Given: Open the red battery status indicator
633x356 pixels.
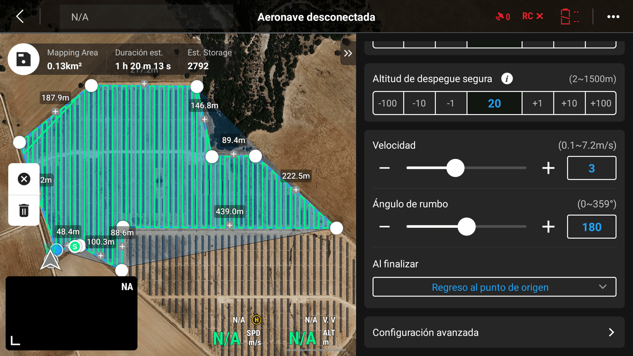Looking at the screenshot, I should 570,16.
